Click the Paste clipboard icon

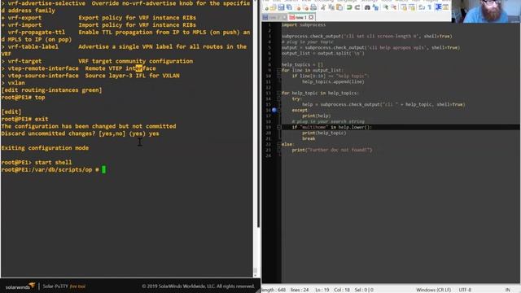pos(339,7)
